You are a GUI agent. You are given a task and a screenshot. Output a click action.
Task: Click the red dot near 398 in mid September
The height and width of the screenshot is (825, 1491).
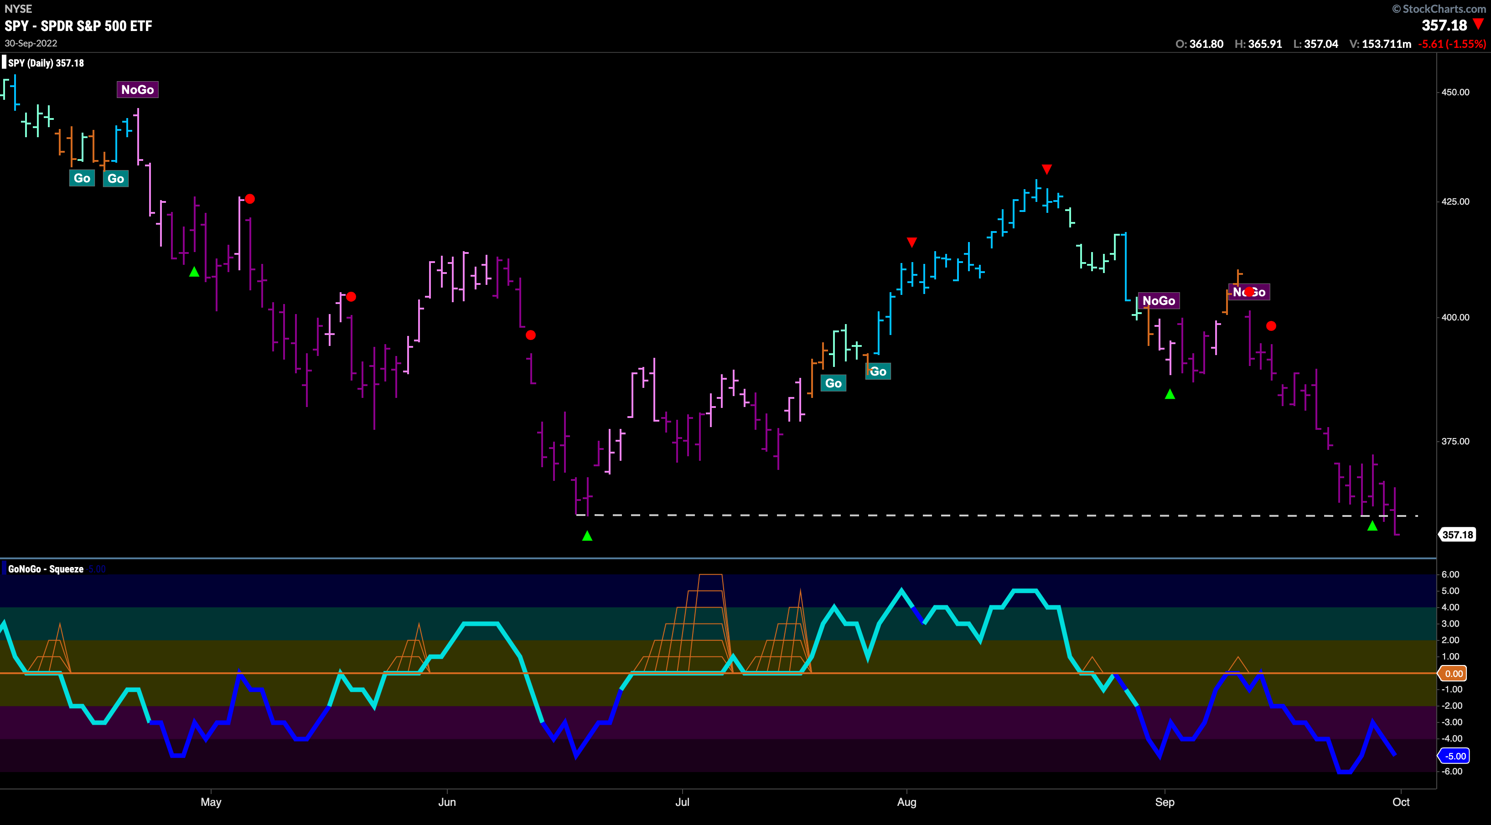[1271, 326]
